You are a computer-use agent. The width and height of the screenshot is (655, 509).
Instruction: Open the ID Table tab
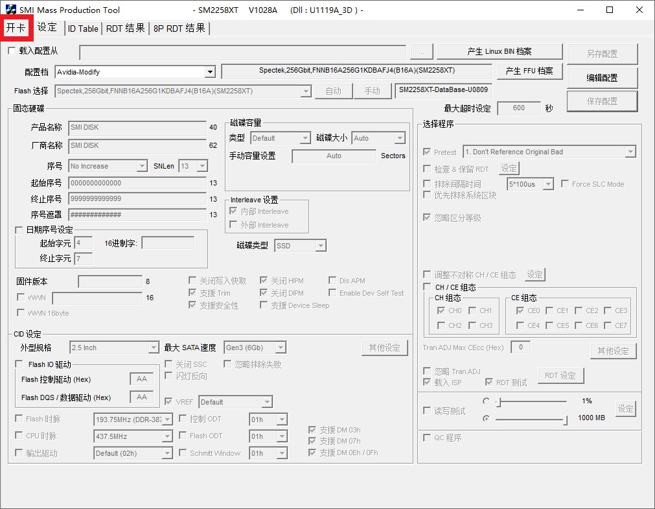[83, 29]
